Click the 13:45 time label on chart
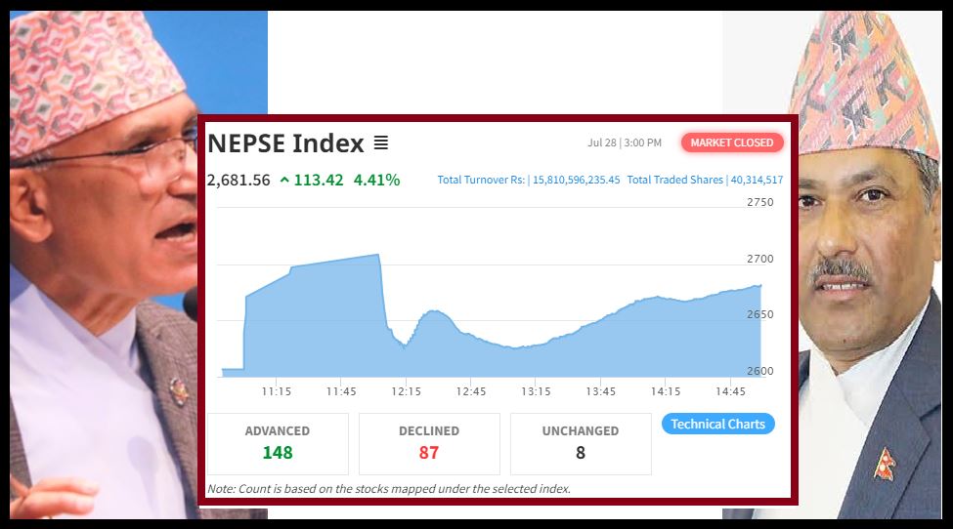Screen dimensions: 953x529 pyautogui.click(x=601, y=391)
